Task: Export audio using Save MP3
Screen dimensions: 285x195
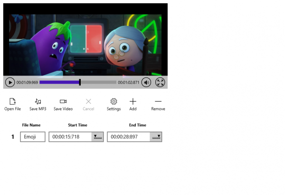Action: point(38,105)
